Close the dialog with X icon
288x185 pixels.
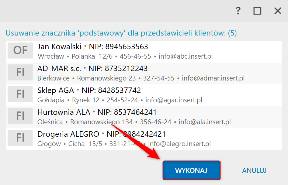point(278,11)
